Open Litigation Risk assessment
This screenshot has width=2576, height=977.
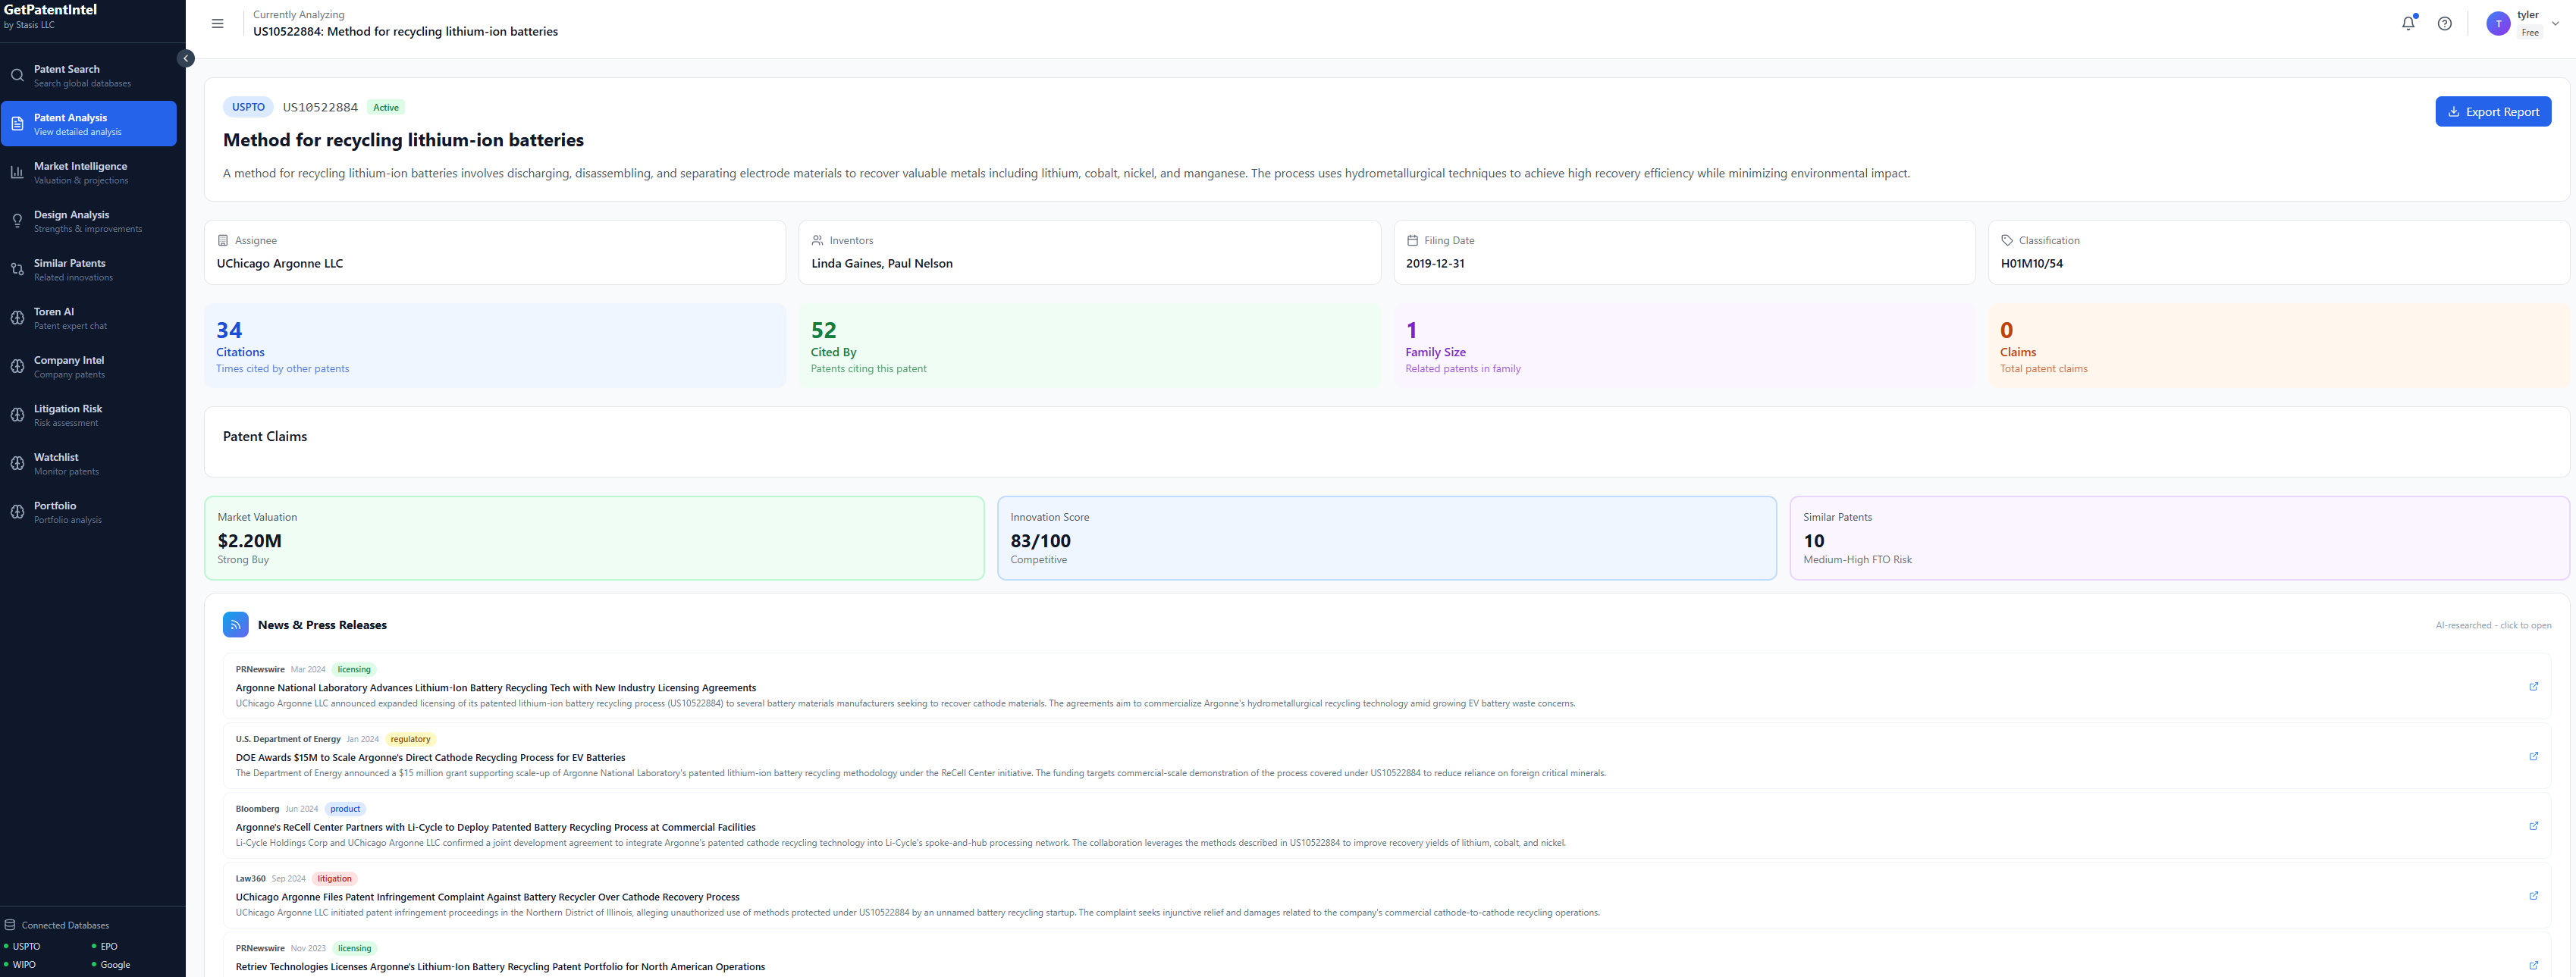pos(89,415)
